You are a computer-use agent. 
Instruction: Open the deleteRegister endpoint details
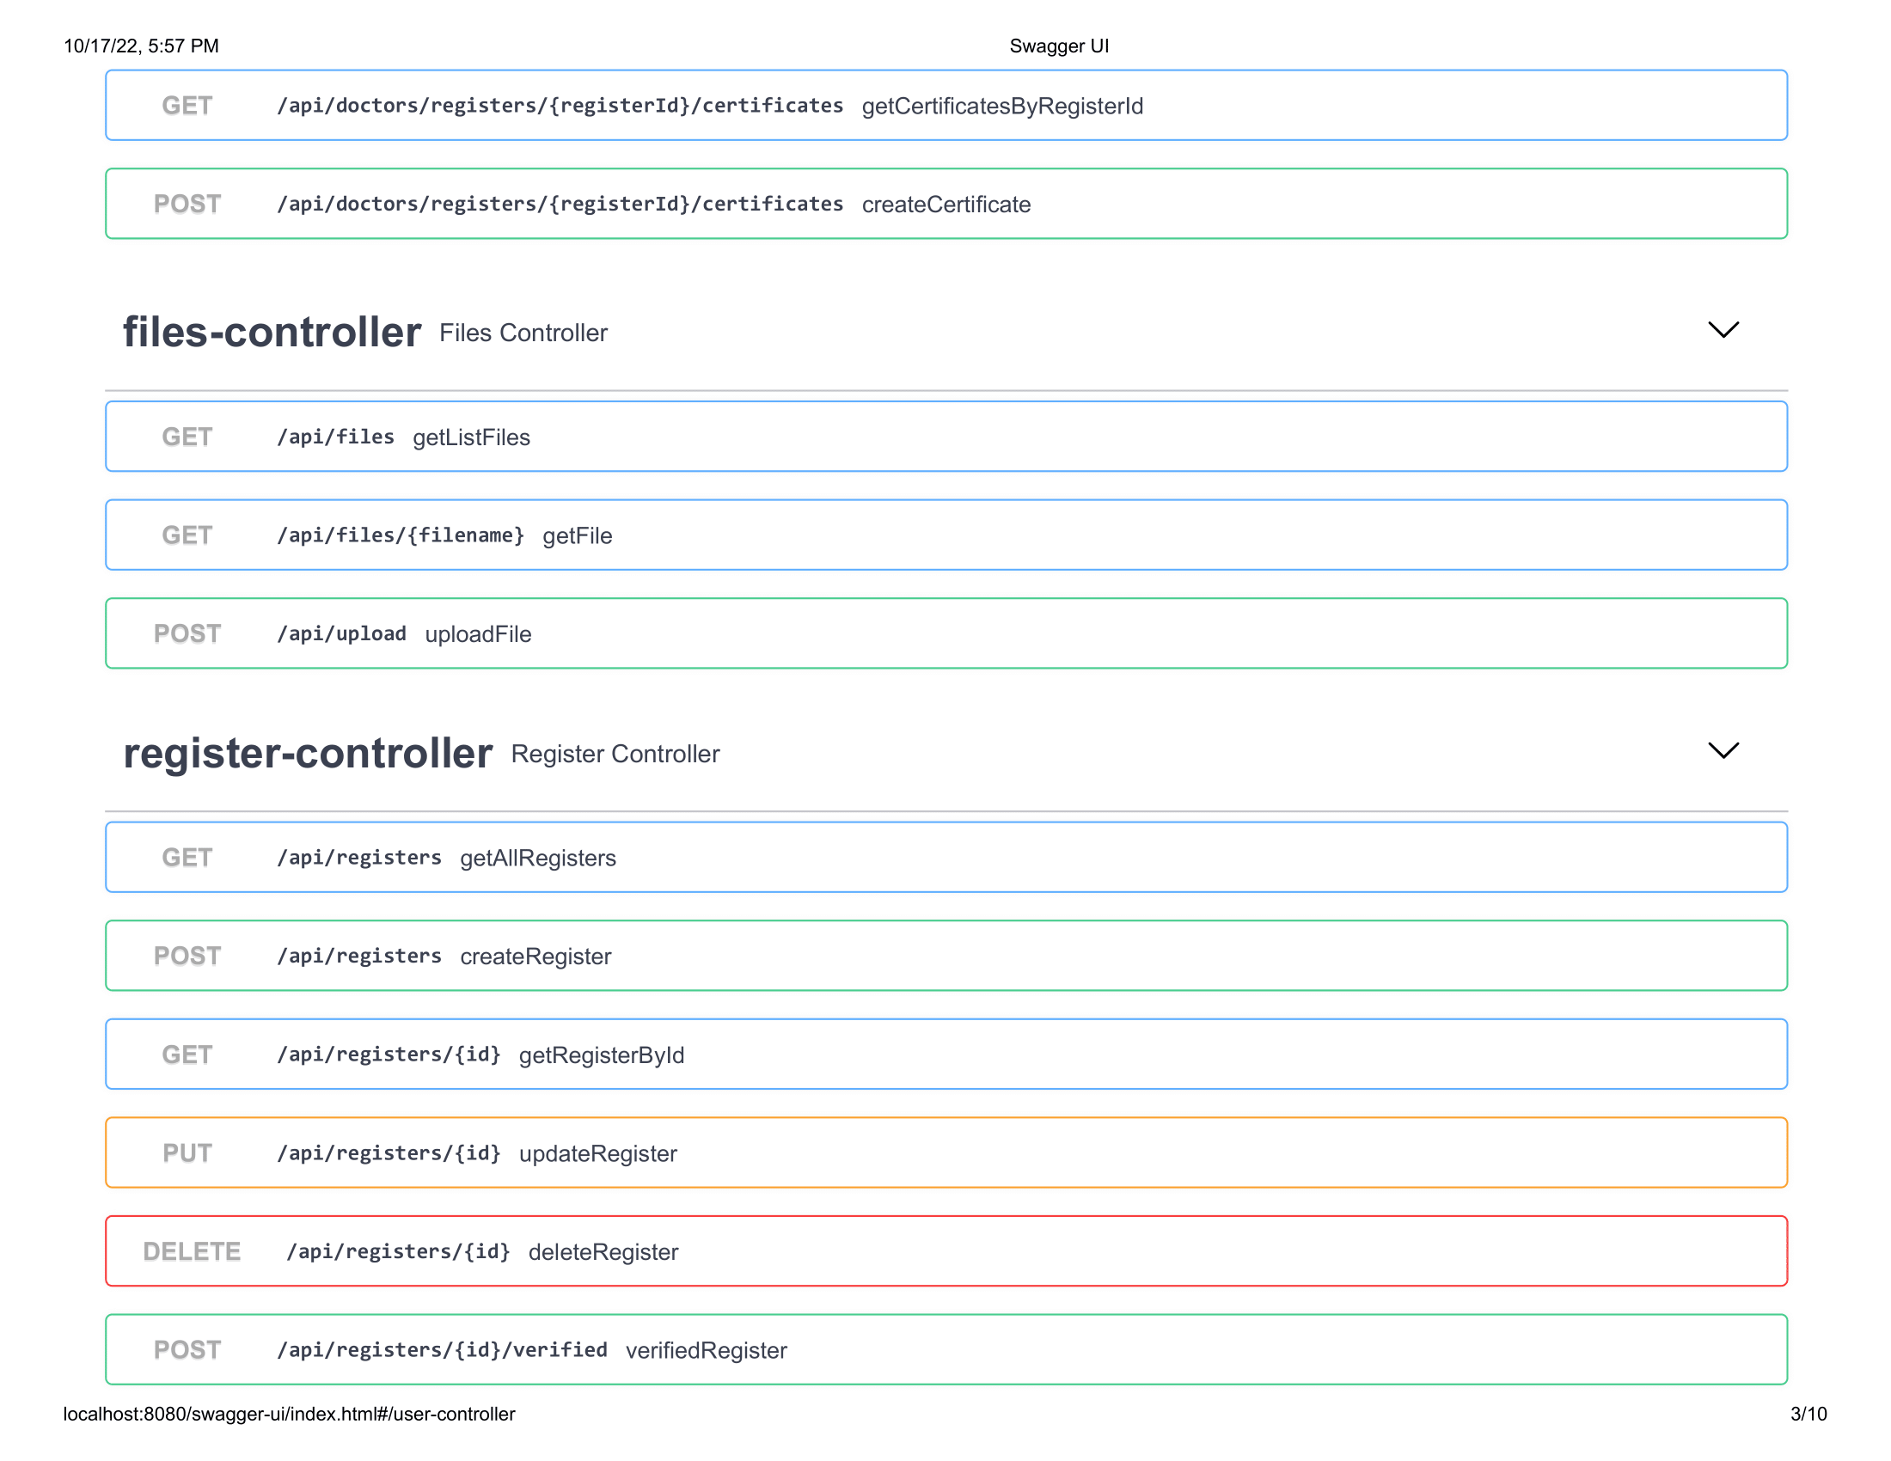(x=952, y=1251)
